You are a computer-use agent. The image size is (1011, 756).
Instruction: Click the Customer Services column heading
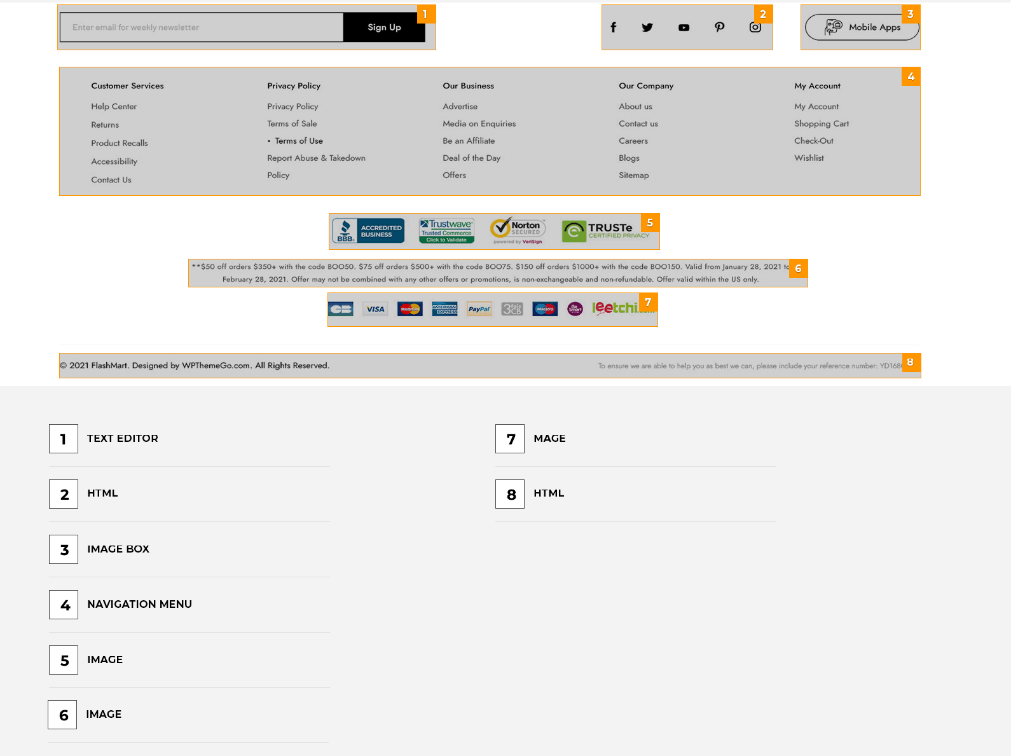click(x=127, y=86)
